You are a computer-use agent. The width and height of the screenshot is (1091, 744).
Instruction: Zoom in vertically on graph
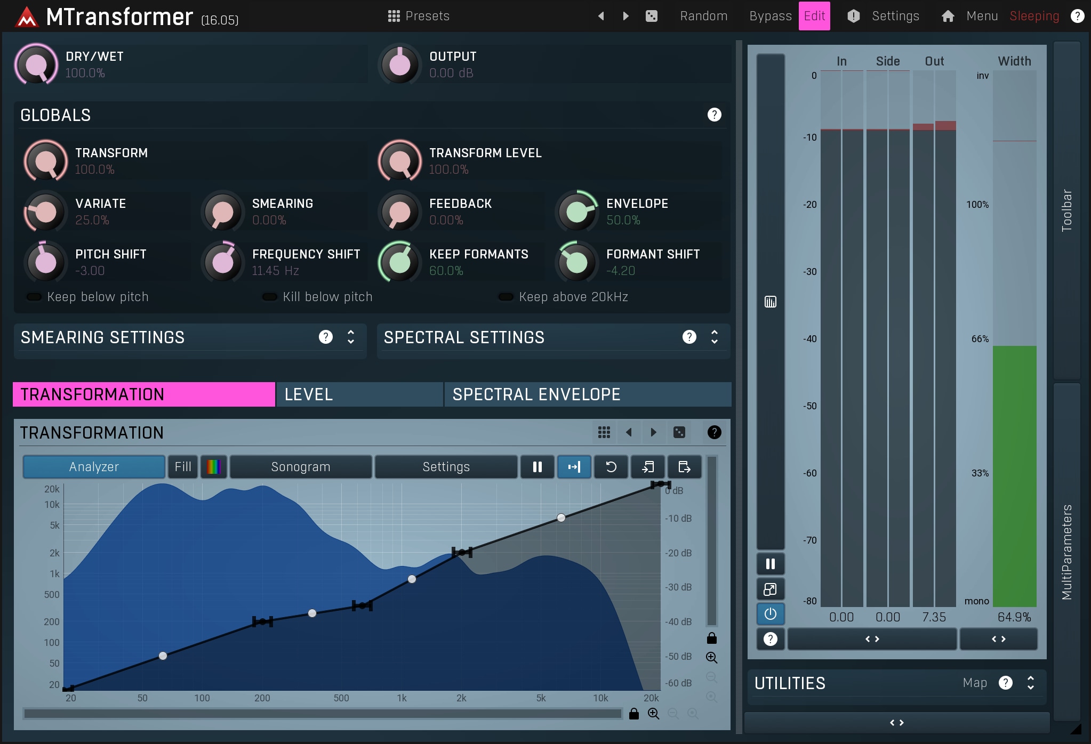711,658
